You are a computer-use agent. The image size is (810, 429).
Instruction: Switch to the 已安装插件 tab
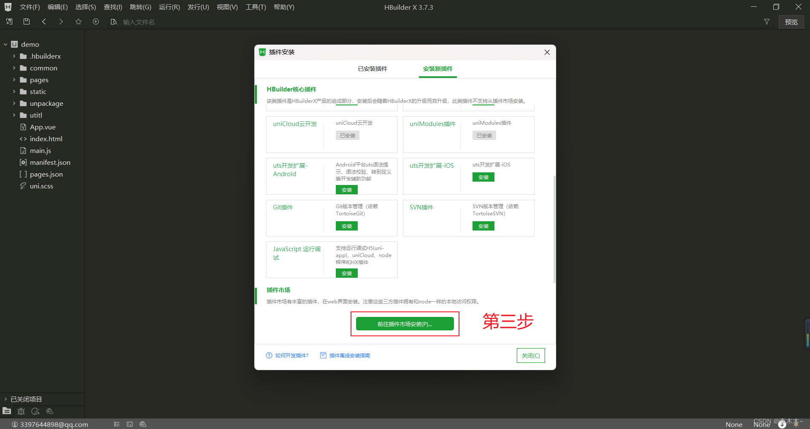pos(373,69)
